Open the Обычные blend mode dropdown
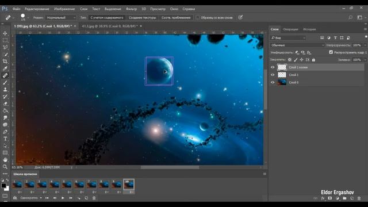 [x=297, y=45]
